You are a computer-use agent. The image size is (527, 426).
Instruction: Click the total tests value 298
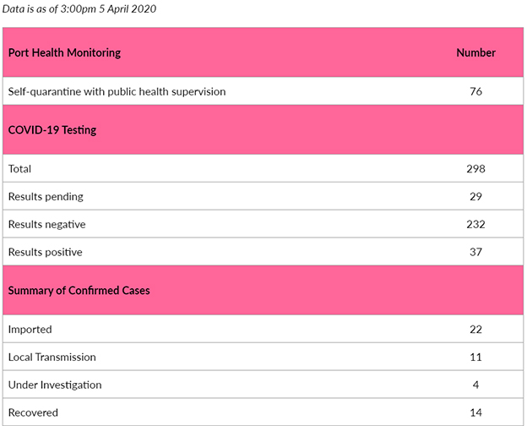point(475,168)
